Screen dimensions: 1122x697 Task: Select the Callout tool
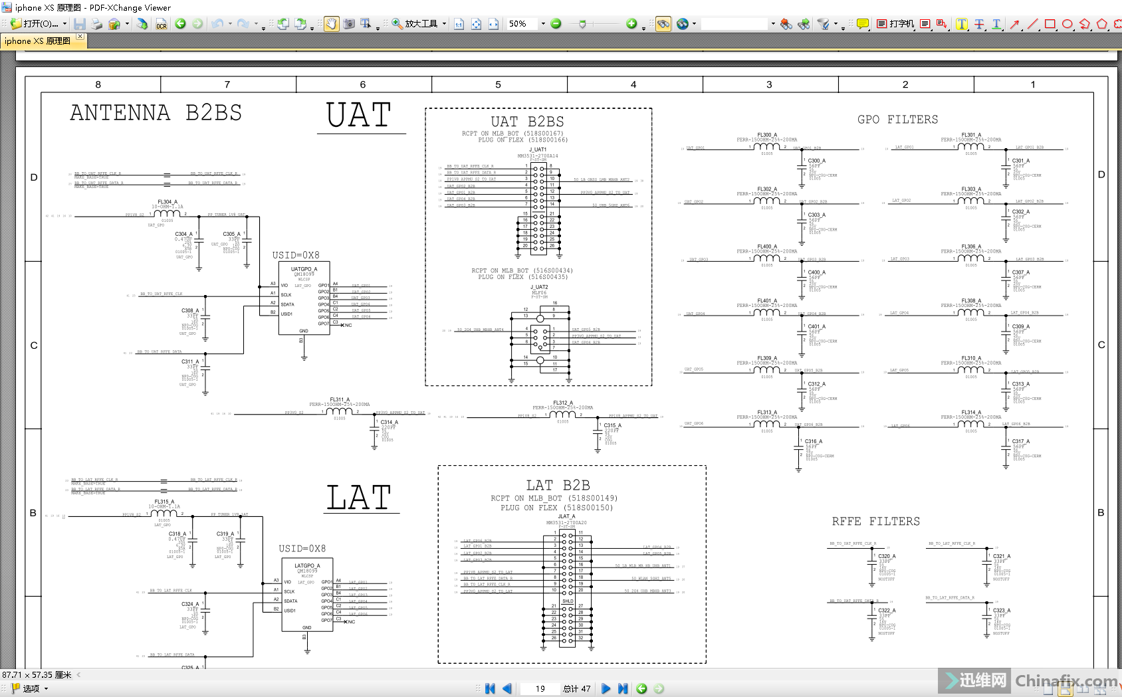942,24
